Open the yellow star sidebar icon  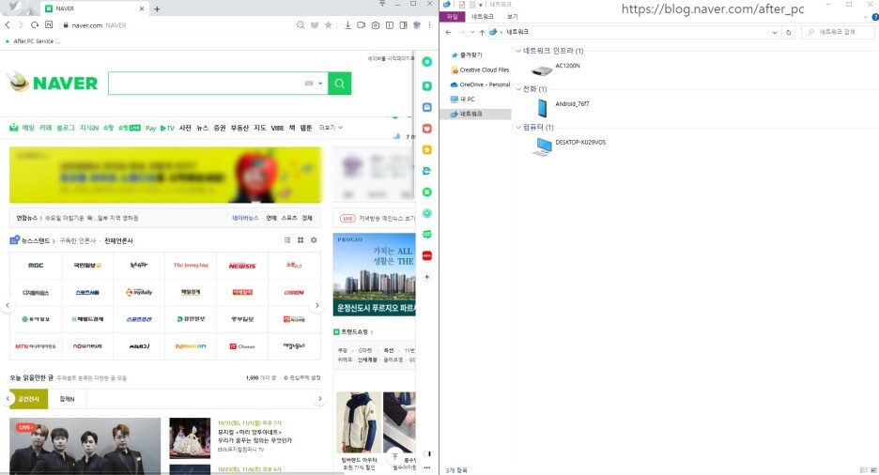point(426,149)
